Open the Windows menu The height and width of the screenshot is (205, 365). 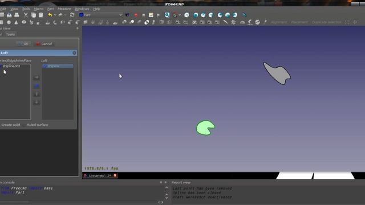click(x=82, y=9)
